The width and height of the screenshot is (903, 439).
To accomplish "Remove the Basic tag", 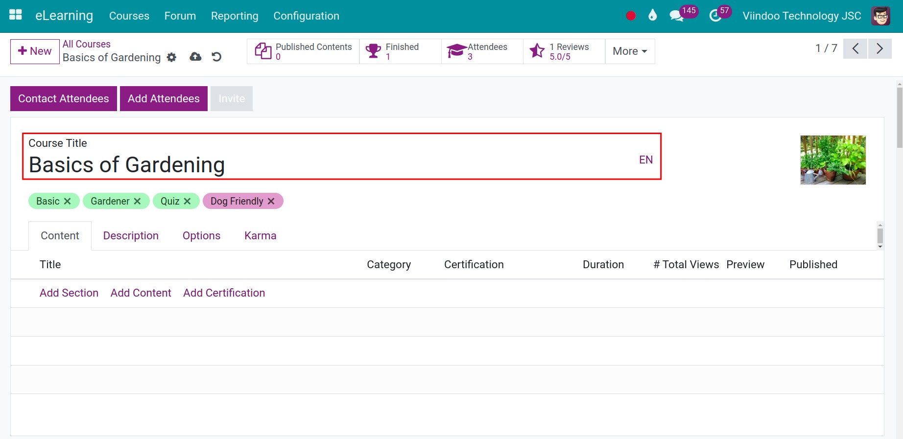I will pyautogui.click(x=68, y=201).
